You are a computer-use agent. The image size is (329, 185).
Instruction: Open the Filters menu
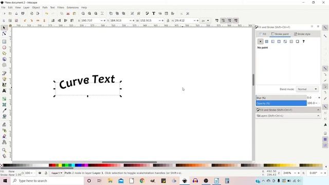(x=61, y=7)
